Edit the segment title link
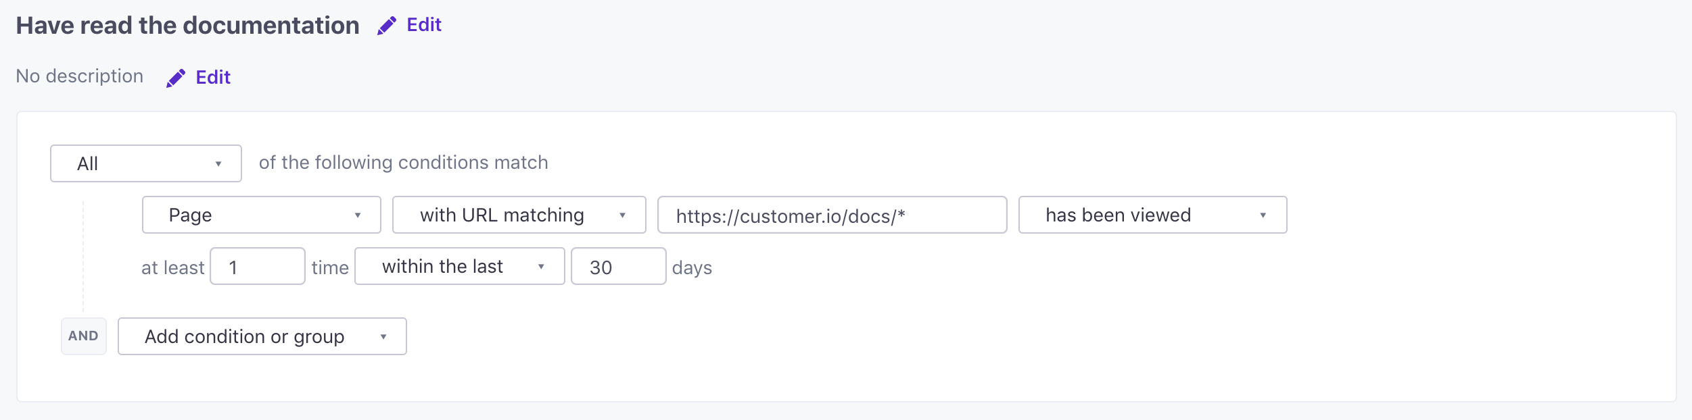Screen dimensions: 1692x420 pyautogui.click(x=424, y=25)
